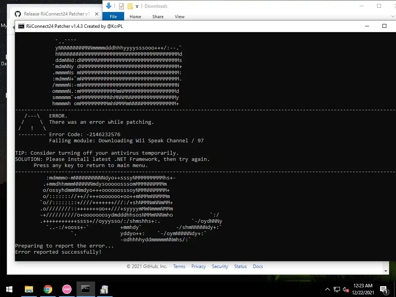
Task: Click the Press any key to return line
Action: [x=90, y=166]
